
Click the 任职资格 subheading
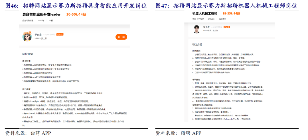196,80
